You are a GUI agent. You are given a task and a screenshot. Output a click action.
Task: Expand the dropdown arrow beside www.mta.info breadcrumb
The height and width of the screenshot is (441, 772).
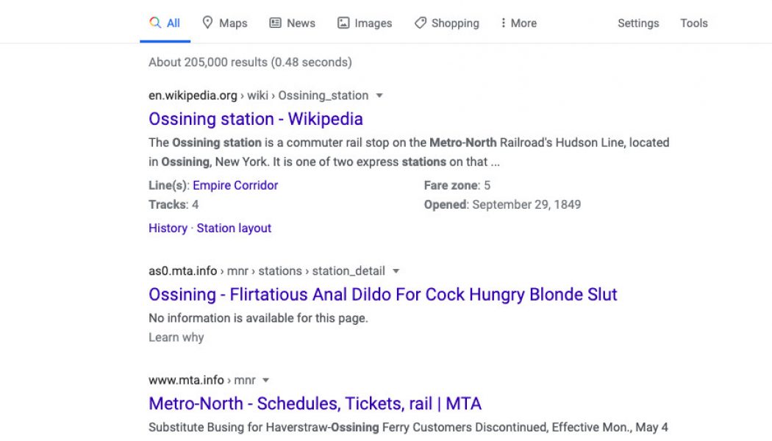(265, 380)
